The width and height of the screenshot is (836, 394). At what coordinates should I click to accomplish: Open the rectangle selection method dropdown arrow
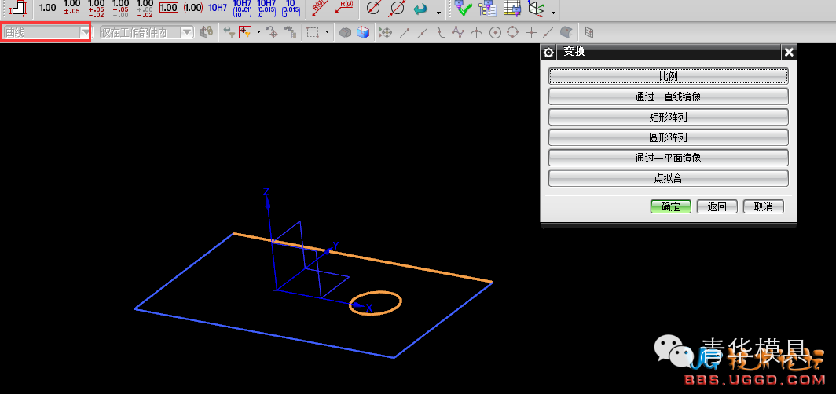pos(327,32)
